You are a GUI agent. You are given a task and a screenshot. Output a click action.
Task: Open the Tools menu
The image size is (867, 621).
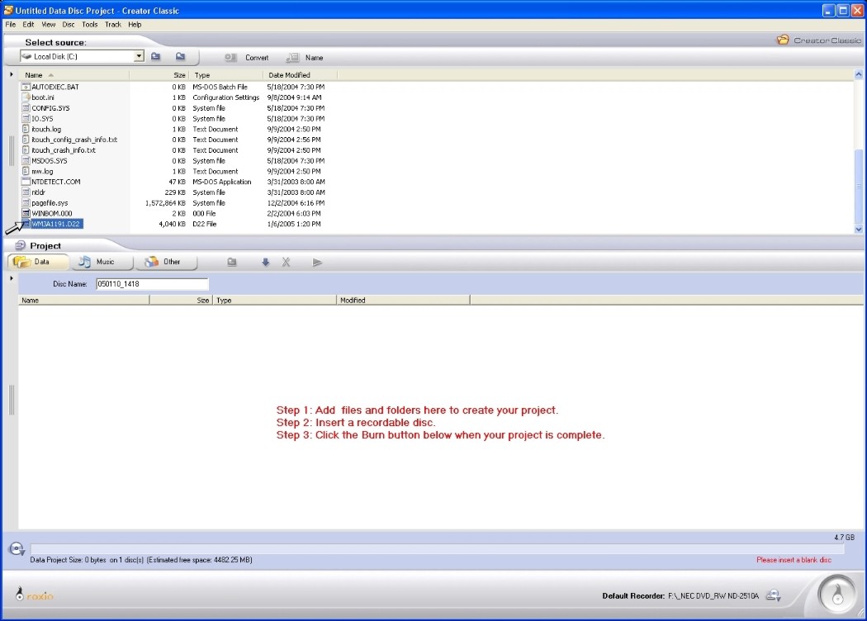click(x=89, y=24)
